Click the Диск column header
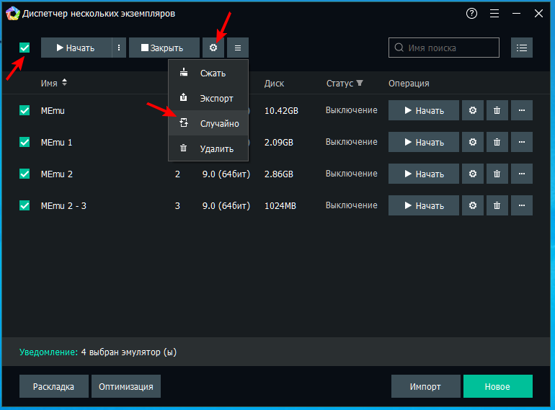The width and height of the screenshot is (555, 410). point(274,84)
